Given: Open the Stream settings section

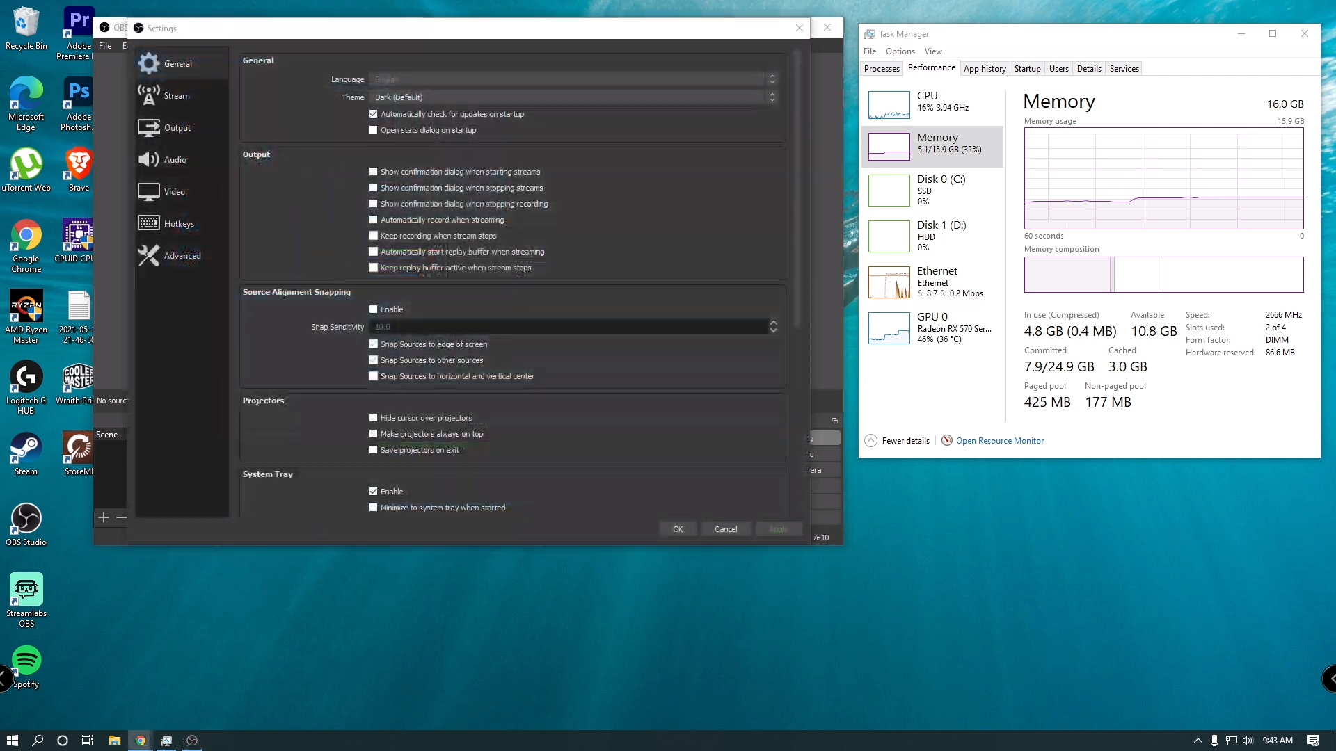Looking at the screenshot, I should [182, 96].
